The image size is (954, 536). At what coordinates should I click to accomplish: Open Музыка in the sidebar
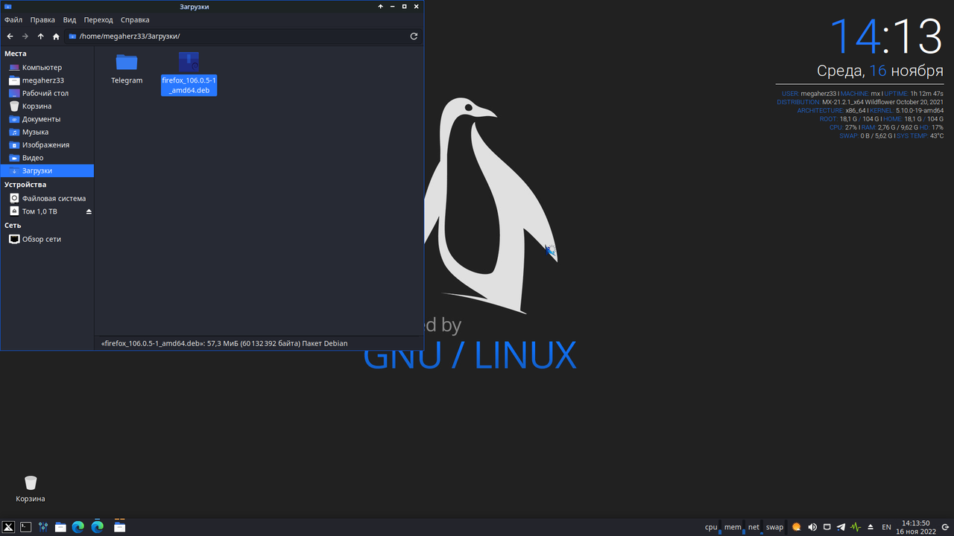click(x=48, y=132)
